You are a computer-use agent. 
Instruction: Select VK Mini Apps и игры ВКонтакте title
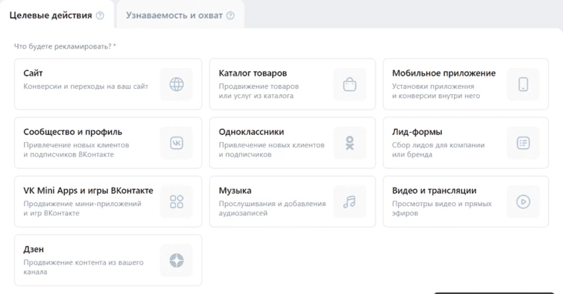[89, 191]
